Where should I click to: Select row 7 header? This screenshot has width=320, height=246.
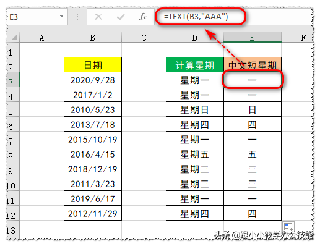point(13,139)
